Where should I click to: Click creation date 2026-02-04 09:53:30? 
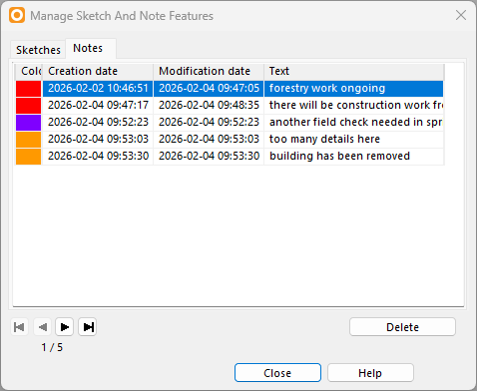point(98,157)
